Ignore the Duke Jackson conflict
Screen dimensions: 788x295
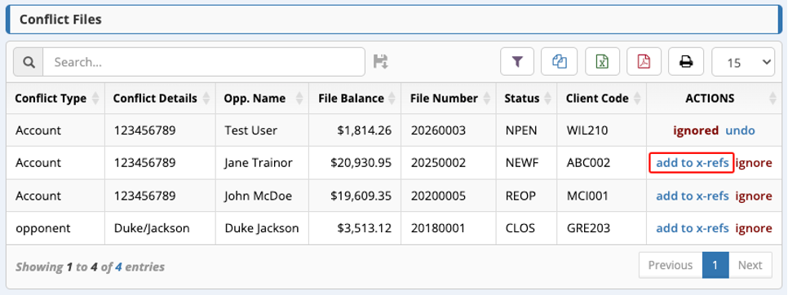tap(753, 228)
